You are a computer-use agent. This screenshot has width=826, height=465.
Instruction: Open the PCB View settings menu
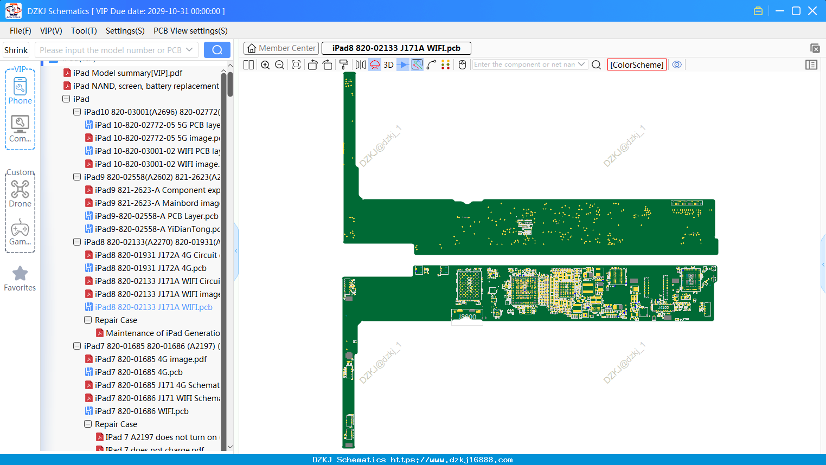coord(190,31)
